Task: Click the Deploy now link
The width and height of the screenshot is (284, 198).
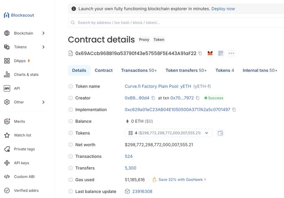Action: coord(223,9)
